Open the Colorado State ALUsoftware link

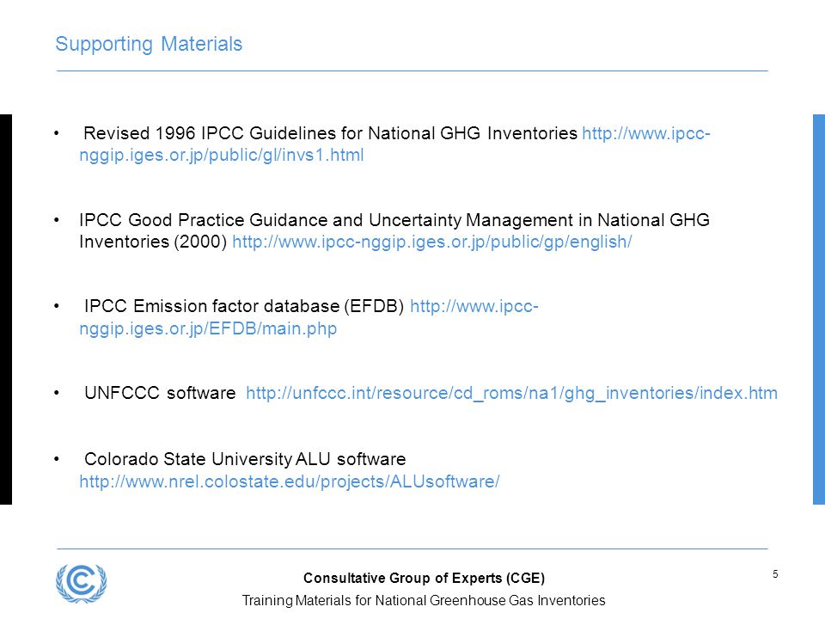click(290, 481)
